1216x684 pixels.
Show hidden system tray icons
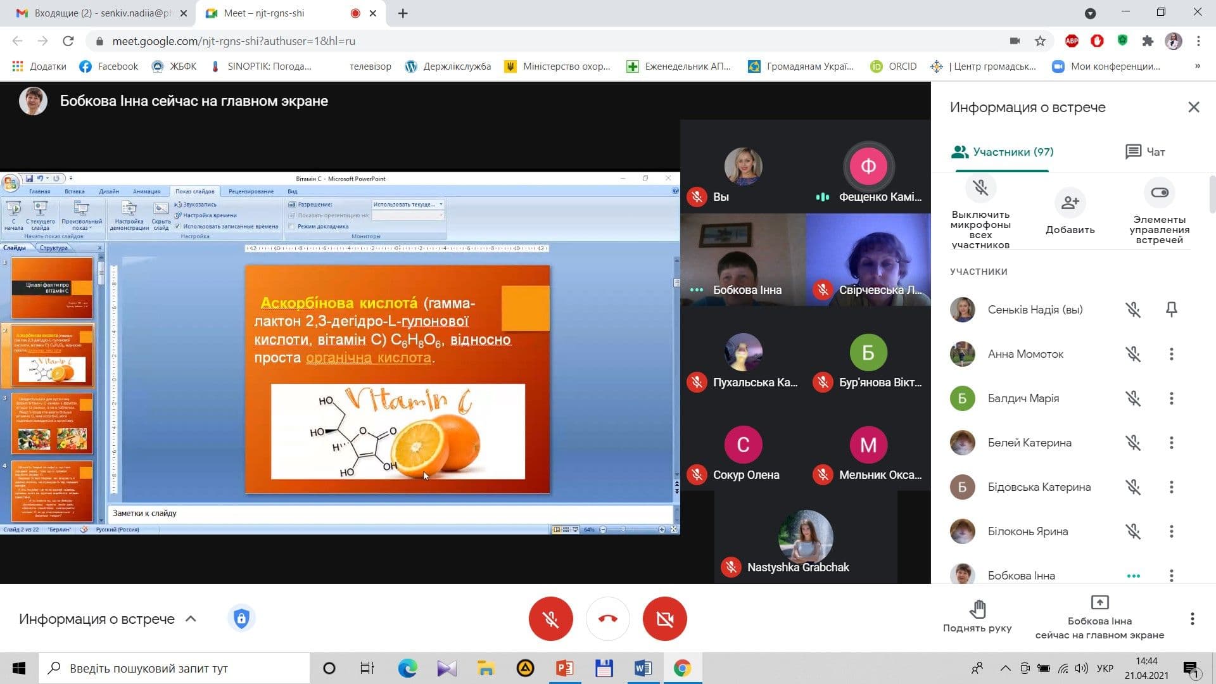(x=1005, y=668)
